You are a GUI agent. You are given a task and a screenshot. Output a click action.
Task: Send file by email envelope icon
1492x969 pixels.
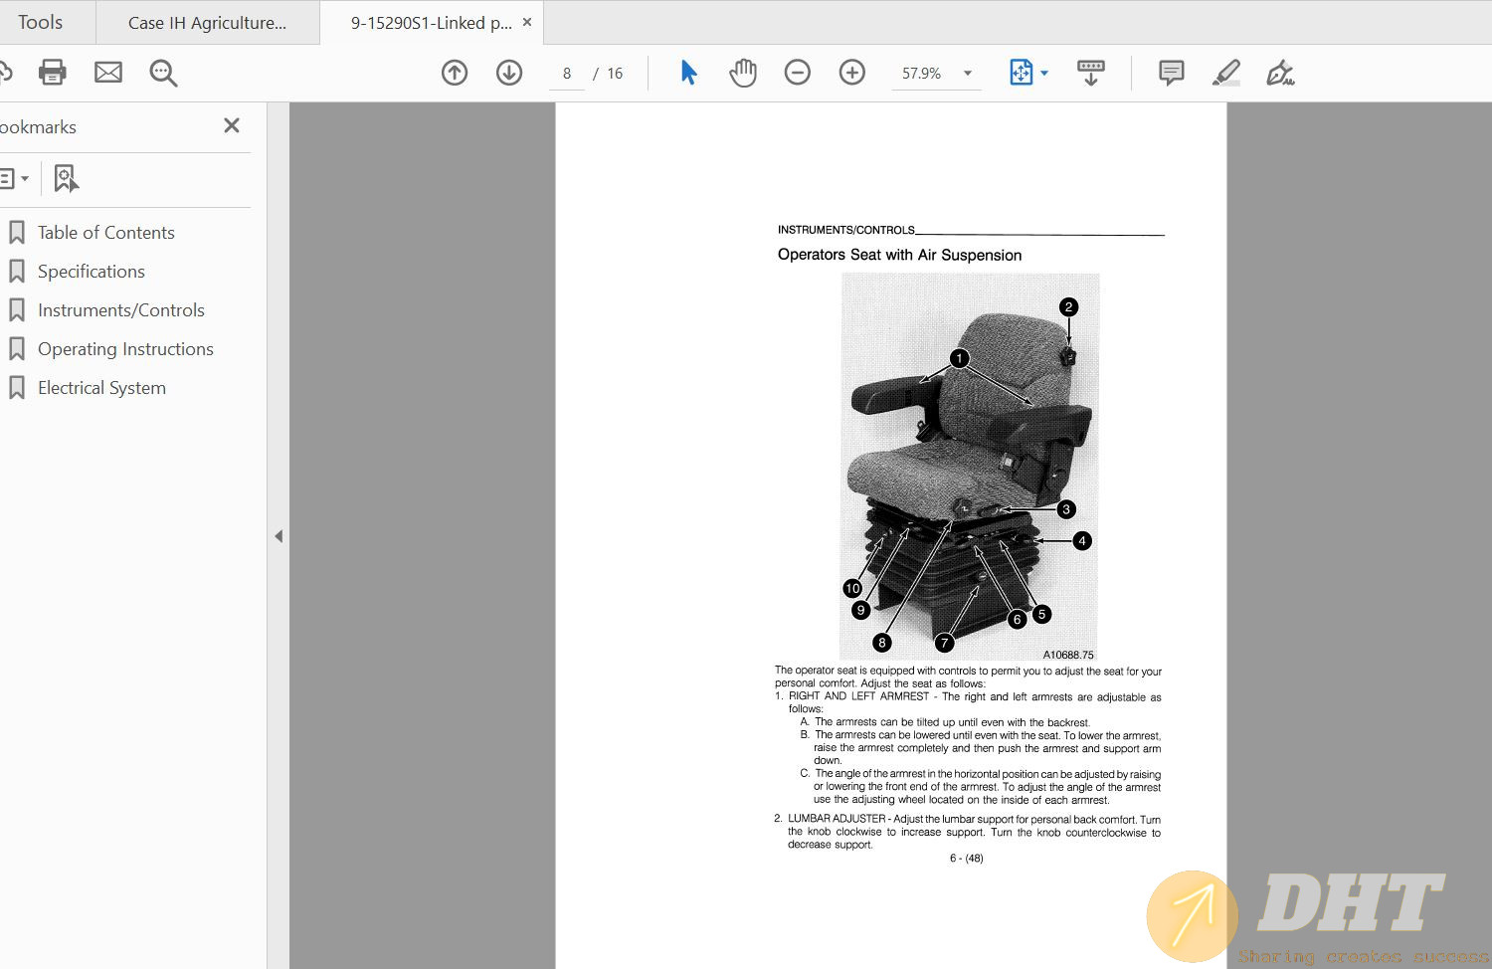click(108, 73)
